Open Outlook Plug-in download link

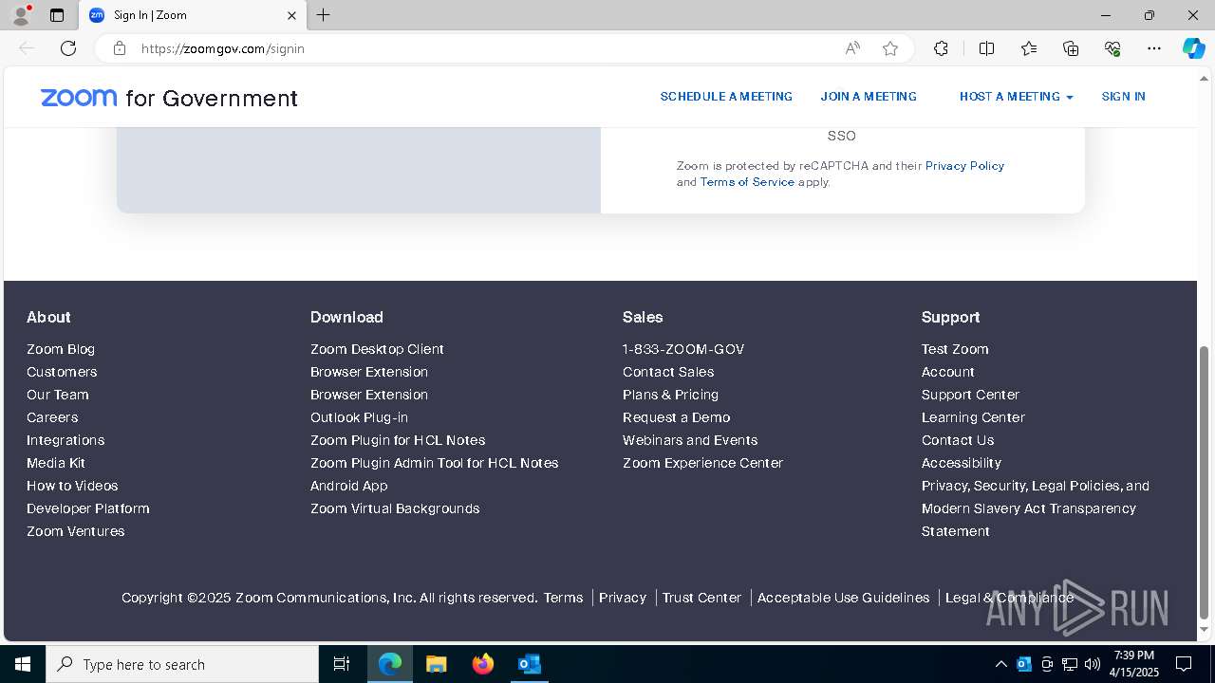[359, 417]
